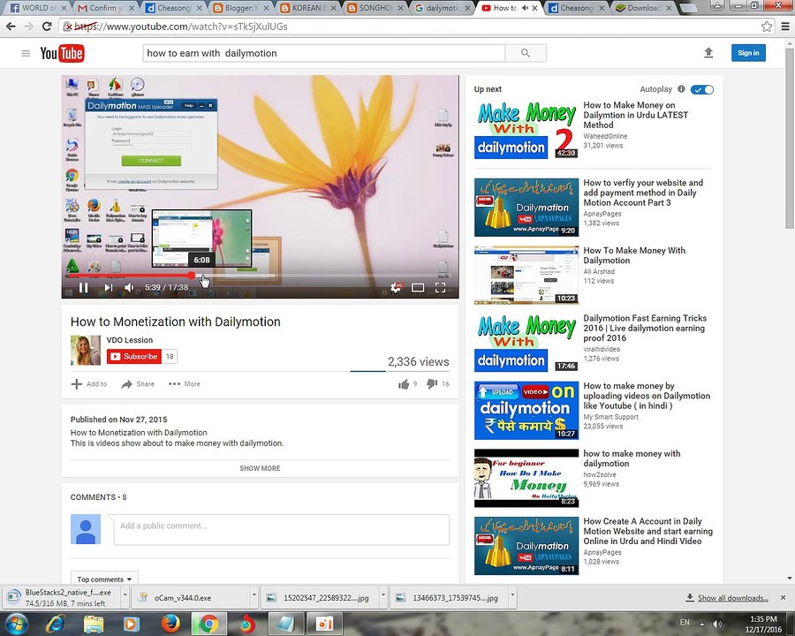
Task: Skip to the next video
Action: click(108, 288)
